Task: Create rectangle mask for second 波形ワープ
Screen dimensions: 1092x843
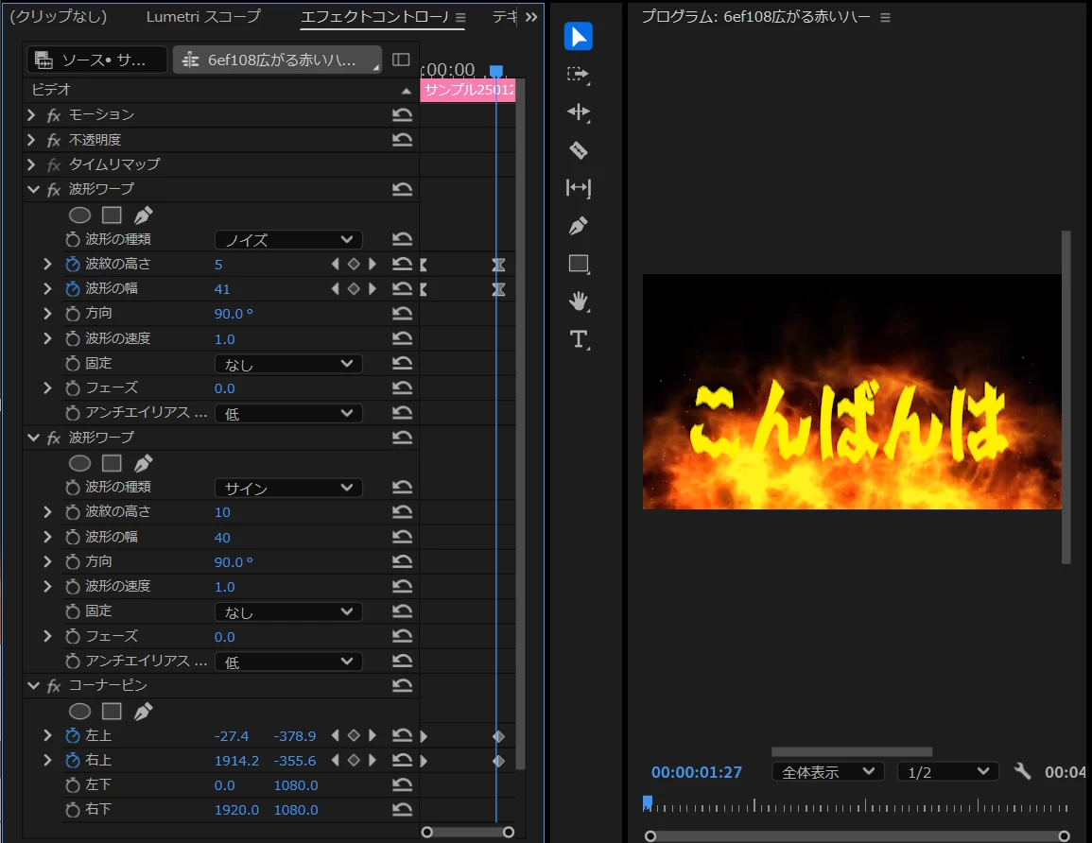Action: pos(112,463)
